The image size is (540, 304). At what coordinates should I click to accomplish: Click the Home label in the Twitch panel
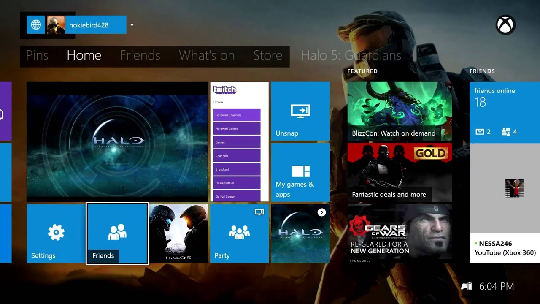point(218,102)
